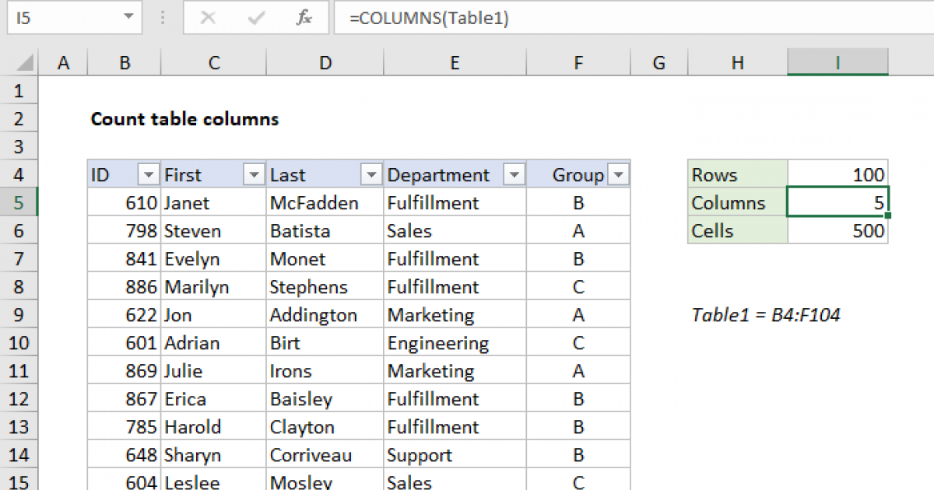Click the Insert Function (fx) icon
934x490 pixels.
point(304,18)
